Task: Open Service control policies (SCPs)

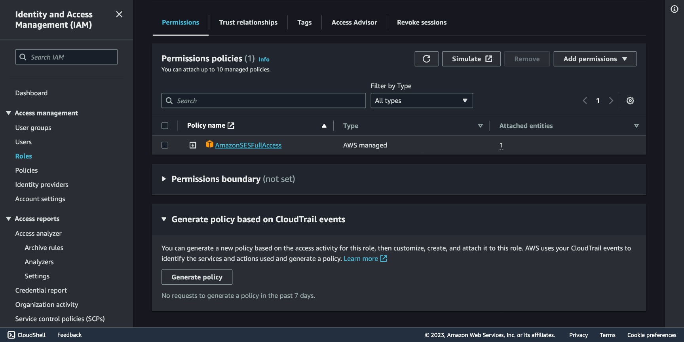Action: point(60,319)
